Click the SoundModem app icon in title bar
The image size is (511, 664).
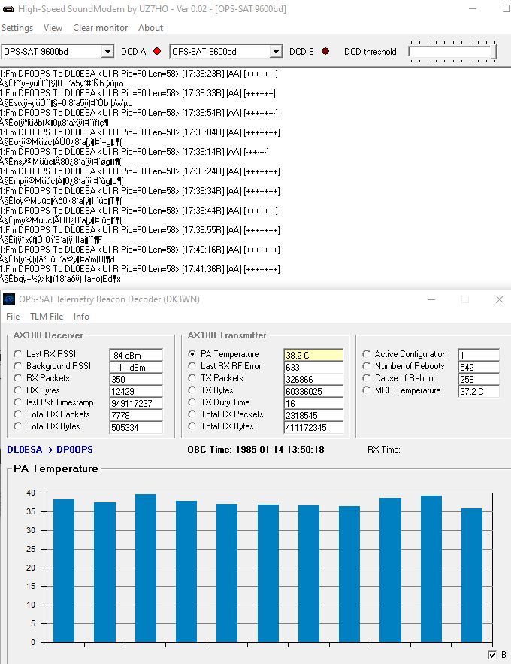tap(8, 8)
